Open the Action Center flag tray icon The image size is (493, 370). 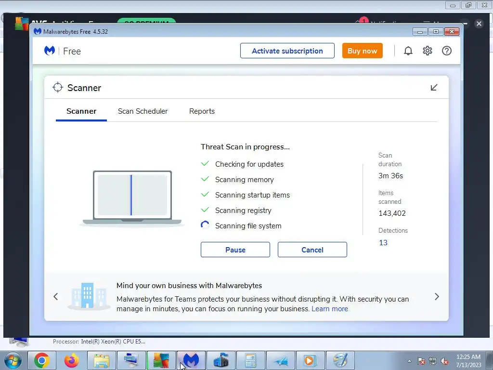pyautogui.click(x=421, y=361)
